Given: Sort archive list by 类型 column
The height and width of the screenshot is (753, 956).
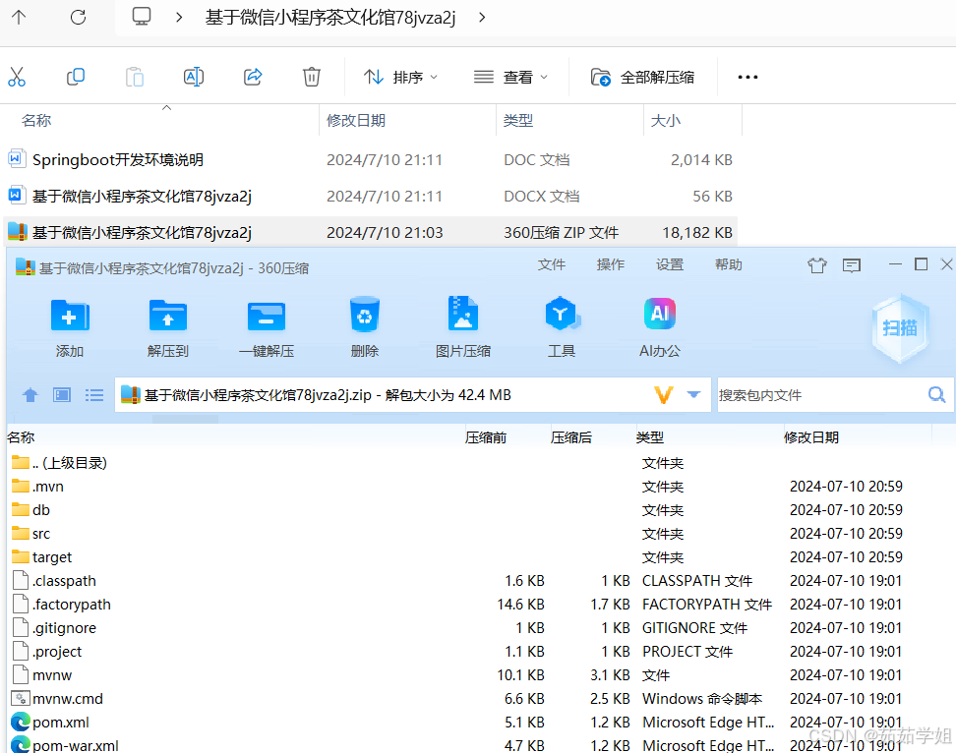Looking at the screenshot, I should coord(650,437).
